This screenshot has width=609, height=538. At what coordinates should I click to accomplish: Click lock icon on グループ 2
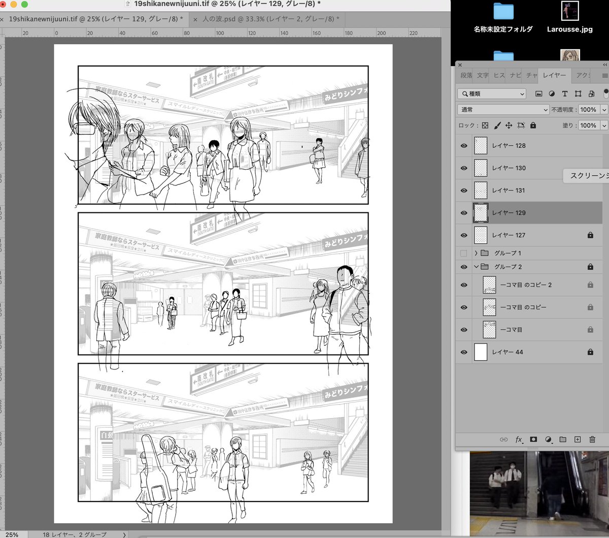pos(590,267)
